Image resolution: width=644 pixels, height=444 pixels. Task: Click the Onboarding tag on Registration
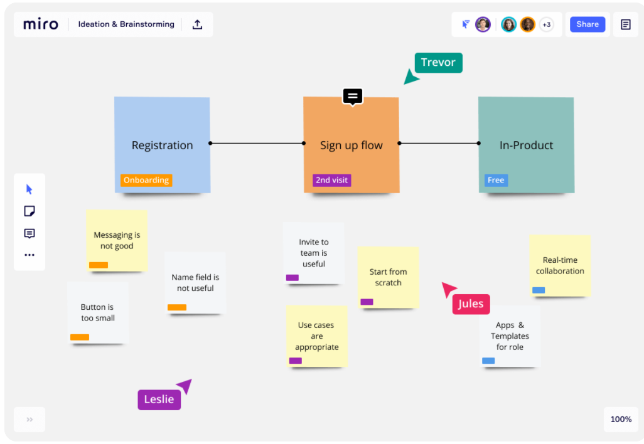tap(146, 180)
